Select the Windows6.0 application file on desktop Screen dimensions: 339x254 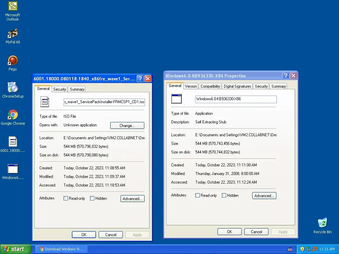tap(13, 172)
